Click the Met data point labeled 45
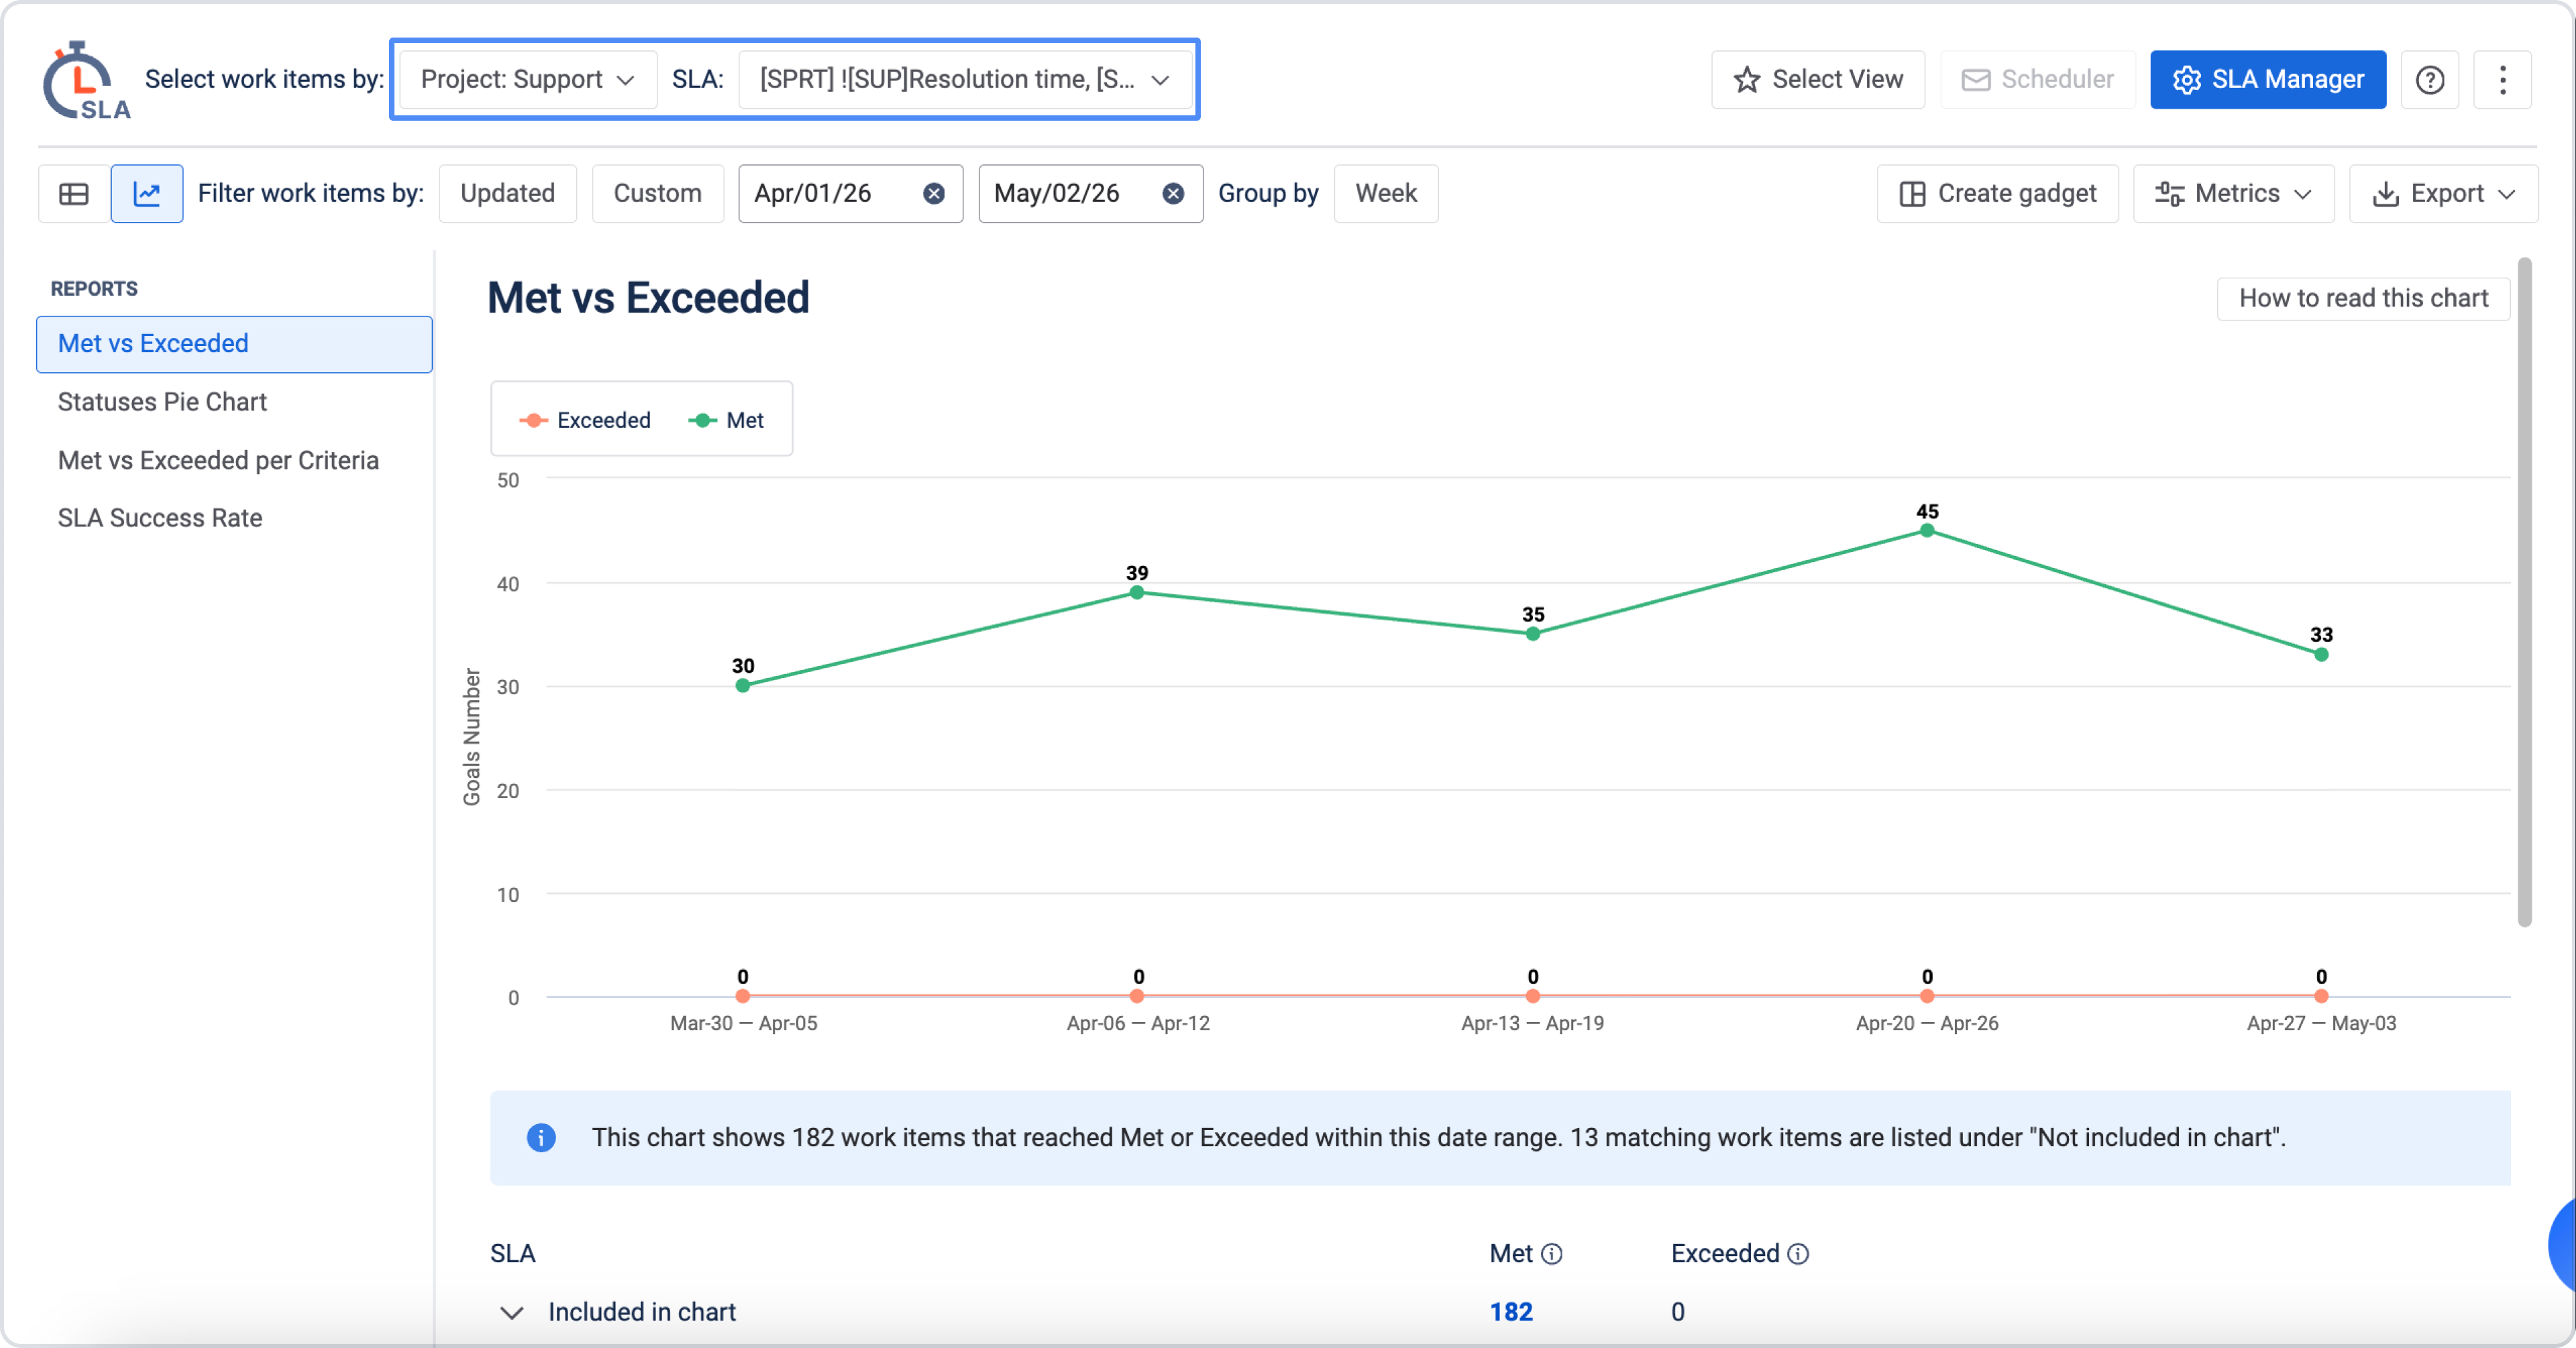This screenshot has width=2576, height=1348. [x=1927, y=531]
